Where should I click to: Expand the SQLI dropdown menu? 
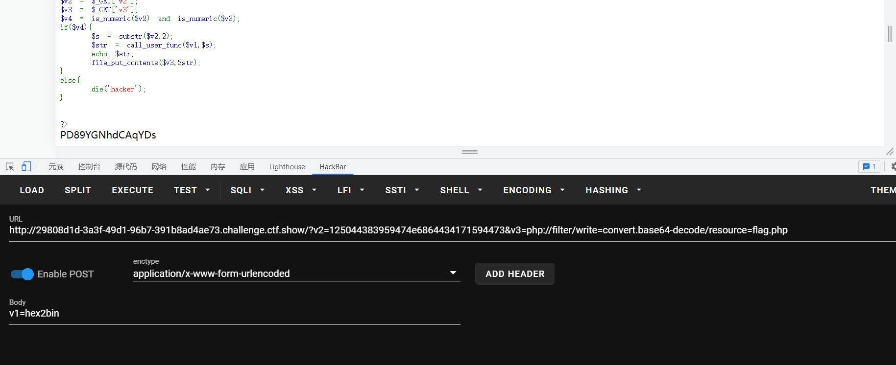(247, 190)
